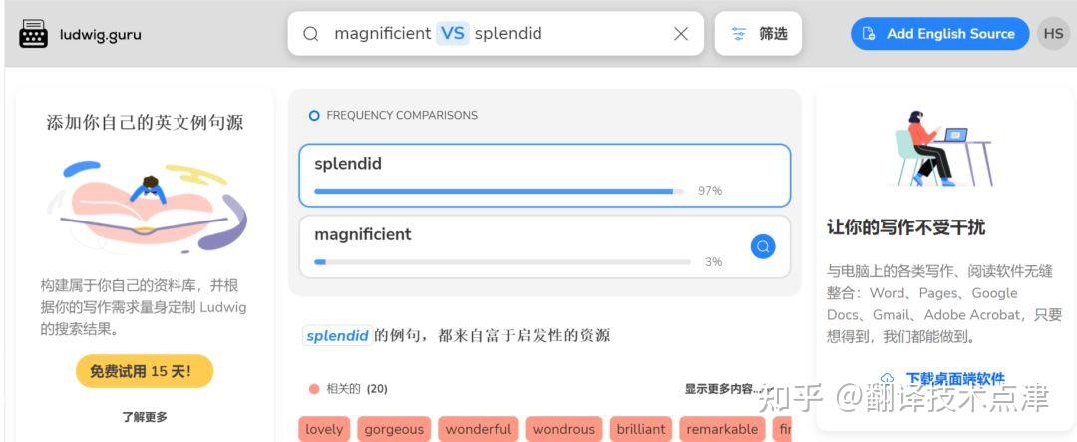The image size is (1077, 442).
Task: Open the 筛选 filter button
Action: [x=758, y=34]
